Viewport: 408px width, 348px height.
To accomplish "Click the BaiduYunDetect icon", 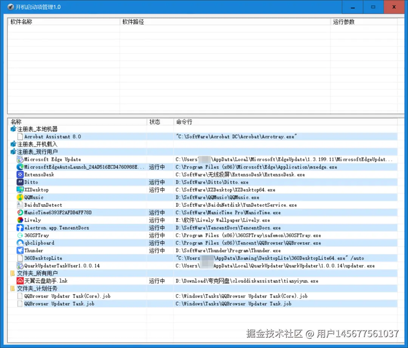I will (20, 205).
